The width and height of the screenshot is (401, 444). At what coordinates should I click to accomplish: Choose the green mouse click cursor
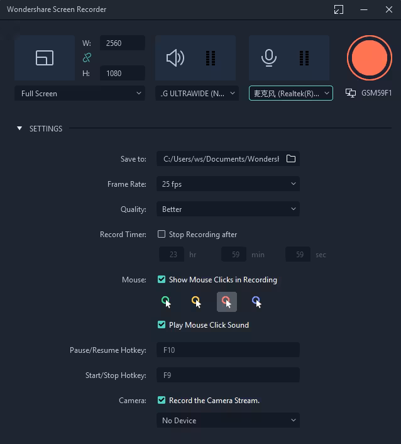point(167,302)
